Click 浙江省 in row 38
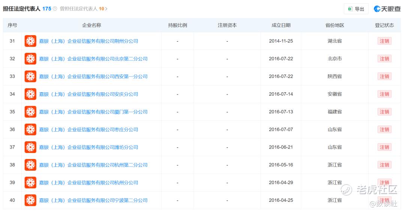 coord(335,165)
